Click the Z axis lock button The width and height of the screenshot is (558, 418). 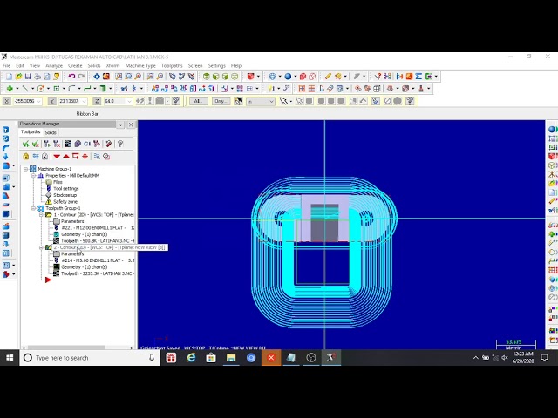click(97, 101)
